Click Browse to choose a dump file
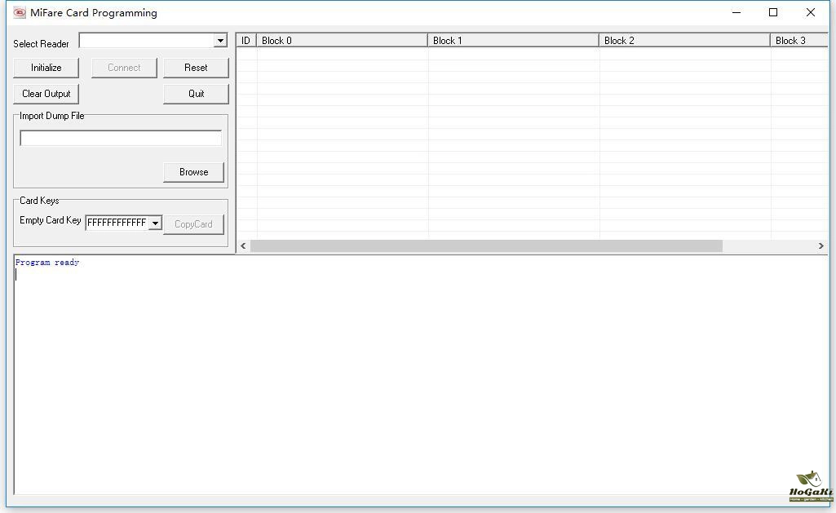Viewport: 836px width, 513px height. (x=193, y=172)
